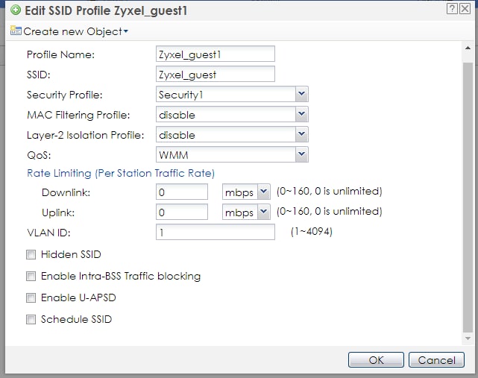Image resolution: width=478 pixels, height=378 pixels.
Task: Click the help question mark icon
Action: pyautogui.click(x=452, y=9)
